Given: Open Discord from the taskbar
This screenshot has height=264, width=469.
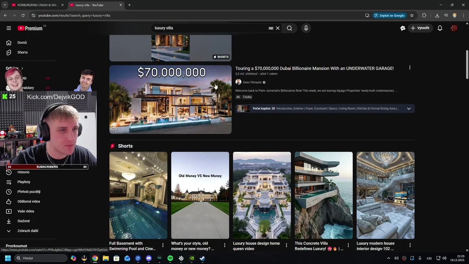Looking at the screenshot, I should [x=149, y=258].
